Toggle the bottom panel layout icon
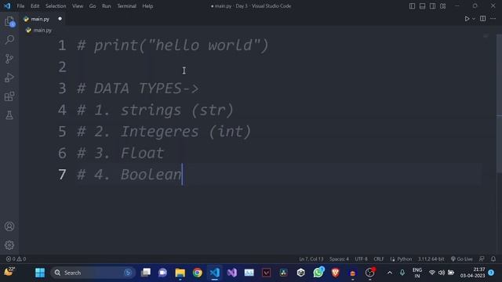The width and height of the screenshot is (502, 282). pos(422,6)
